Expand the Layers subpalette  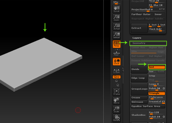pos(136,38)
